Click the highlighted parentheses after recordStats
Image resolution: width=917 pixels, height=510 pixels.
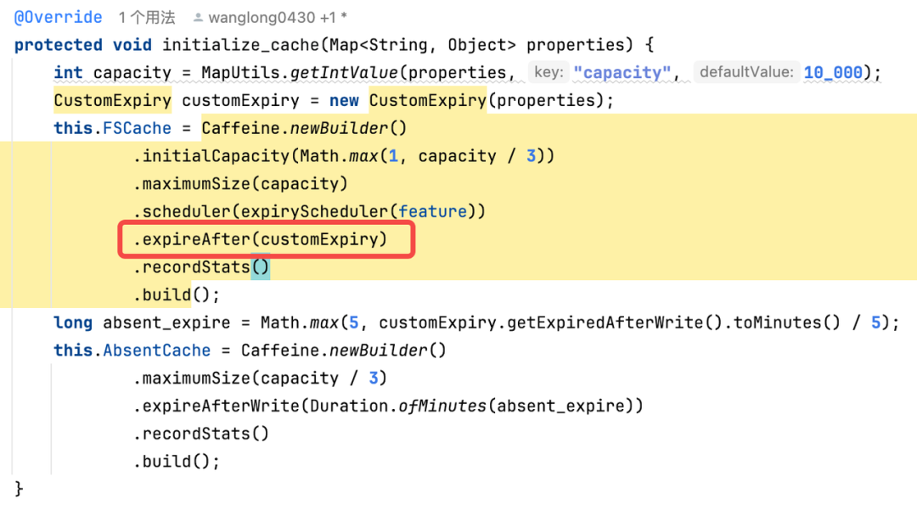point(261,267)
